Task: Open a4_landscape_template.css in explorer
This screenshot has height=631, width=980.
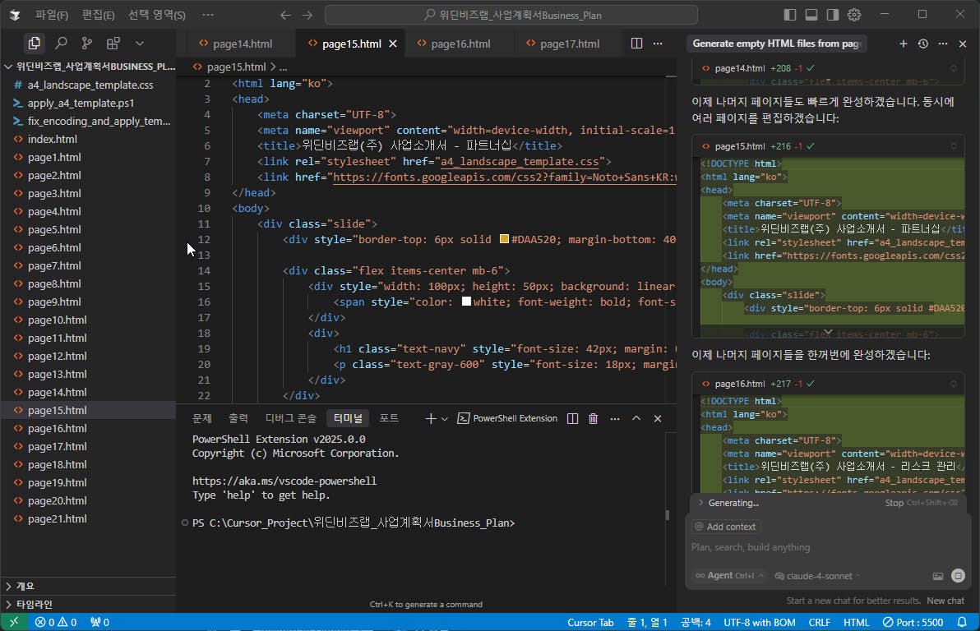Action: pyautogui.click(x=87, y=85)
